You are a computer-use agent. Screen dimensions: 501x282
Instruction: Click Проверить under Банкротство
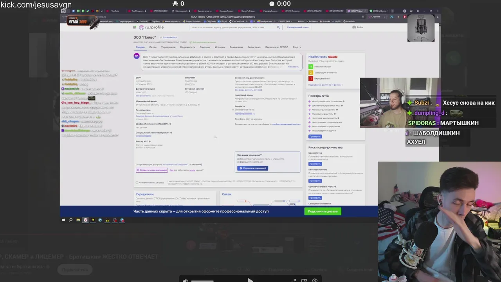tap(315, 164)
